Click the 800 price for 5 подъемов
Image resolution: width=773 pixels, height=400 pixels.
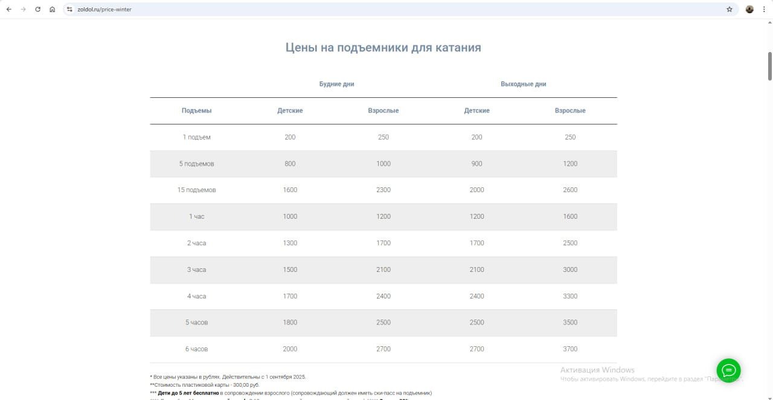click(290, 164)
